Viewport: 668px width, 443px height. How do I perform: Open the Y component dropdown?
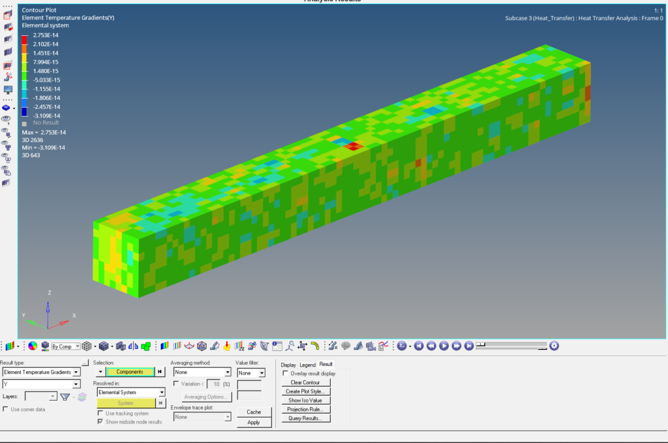tap(41, 384)
